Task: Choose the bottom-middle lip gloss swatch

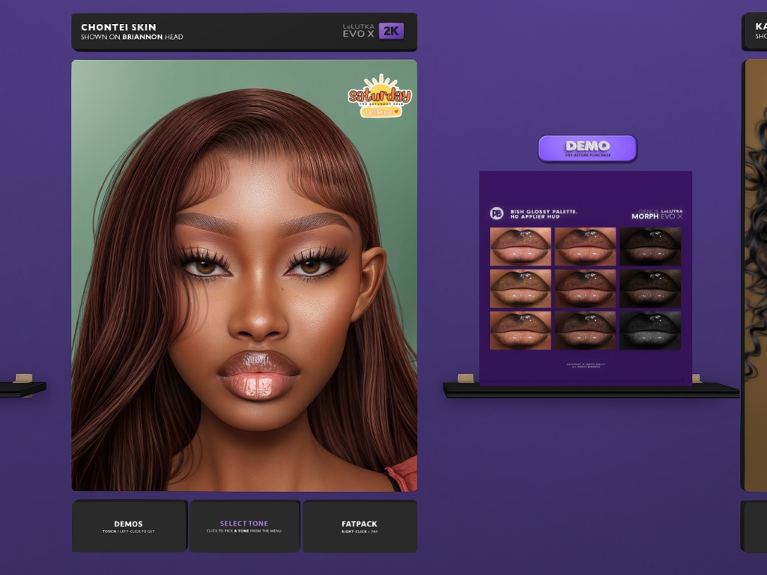Action: pos(585,330)
